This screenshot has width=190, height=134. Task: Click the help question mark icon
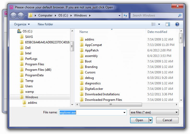177,24
